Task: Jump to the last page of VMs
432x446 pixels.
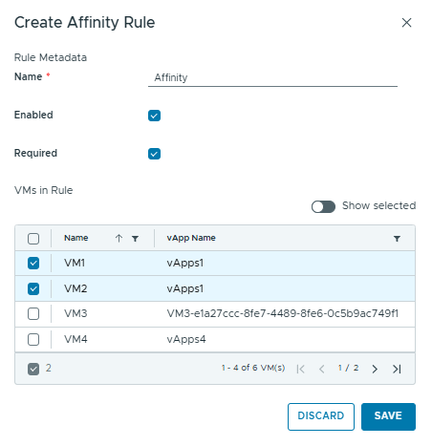Action: click(x=397, y=369)
